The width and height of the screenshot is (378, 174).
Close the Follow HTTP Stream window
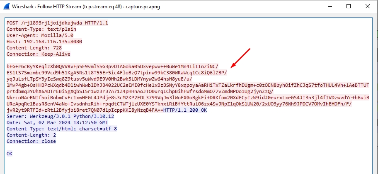coord(368,6)
